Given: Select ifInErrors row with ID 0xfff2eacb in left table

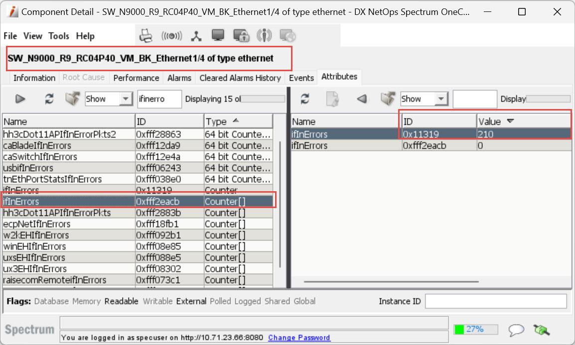Looking at the screenshot, I should tap(138, 202).
